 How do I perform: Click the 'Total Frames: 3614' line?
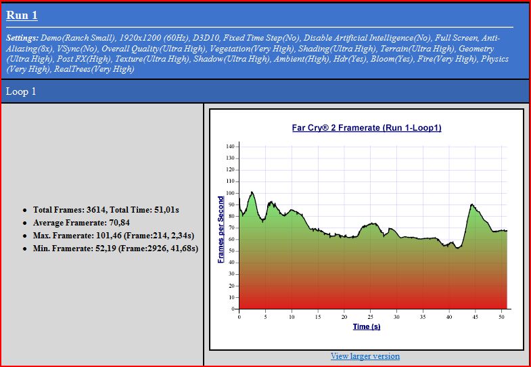(x=106, y=210)
